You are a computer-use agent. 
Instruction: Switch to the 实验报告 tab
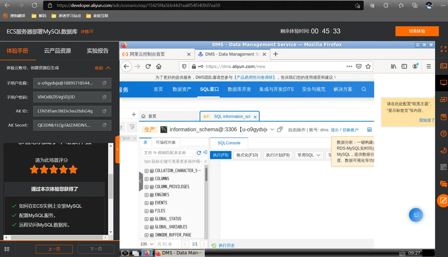tap(98, 51)
